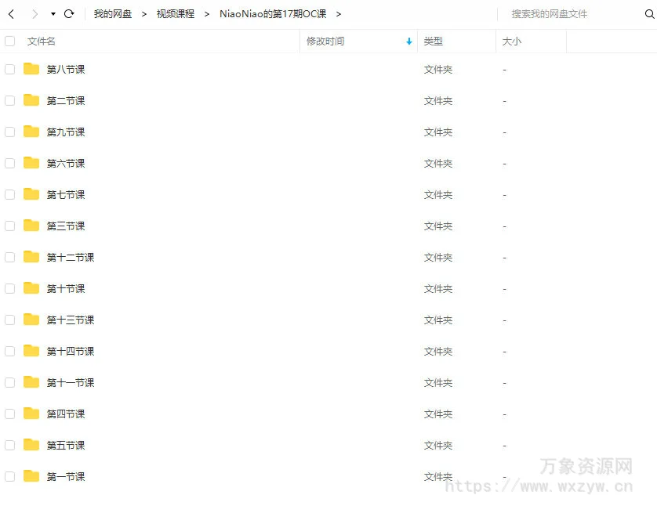Check the box beside 第二节课
Screen dimensions: 657x513
[x=9, y=100]
